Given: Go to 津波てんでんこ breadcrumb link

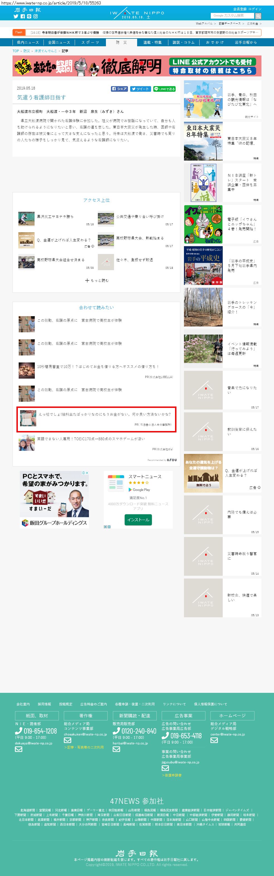Looking at the screenshot, I should coord(45,51).
